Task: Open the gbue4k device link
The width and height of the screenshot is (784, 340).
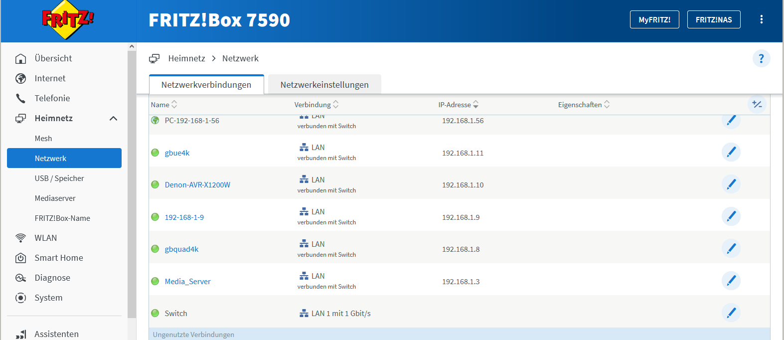Action: pyautogui.click(x=177, y=153)
